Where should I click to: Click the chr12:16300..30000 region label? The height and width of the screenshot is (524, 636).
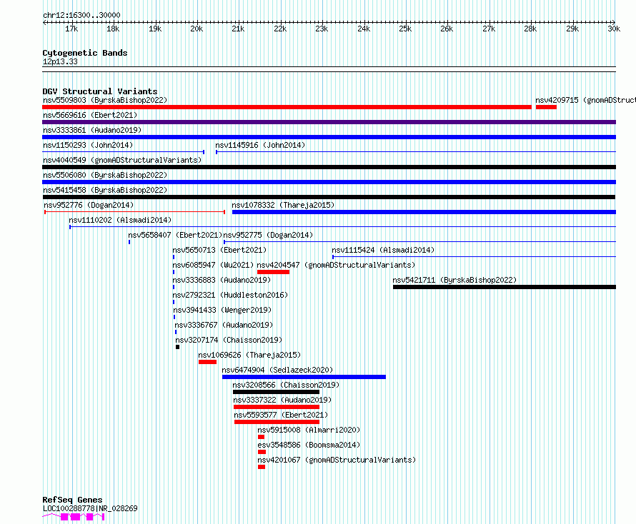coord(81,15)
